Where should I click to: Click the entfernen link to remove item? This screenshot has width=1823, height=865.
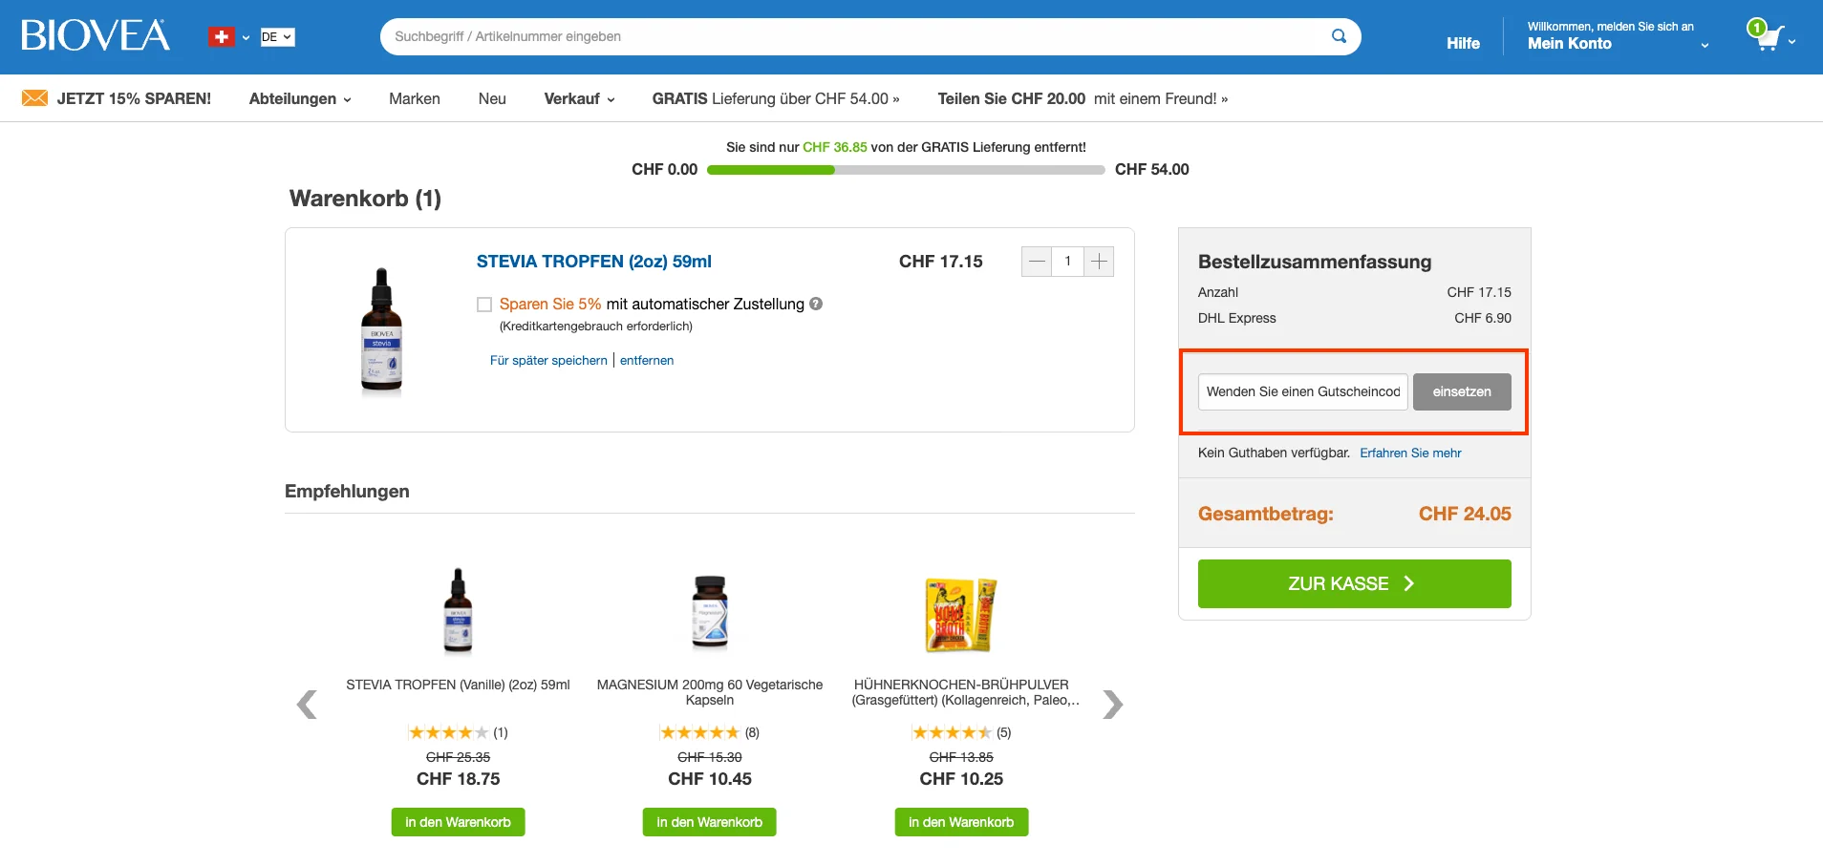coord(647,360)
